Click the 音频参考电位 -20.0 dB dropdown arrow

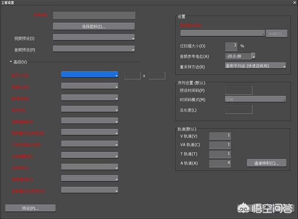coord(253,56)
